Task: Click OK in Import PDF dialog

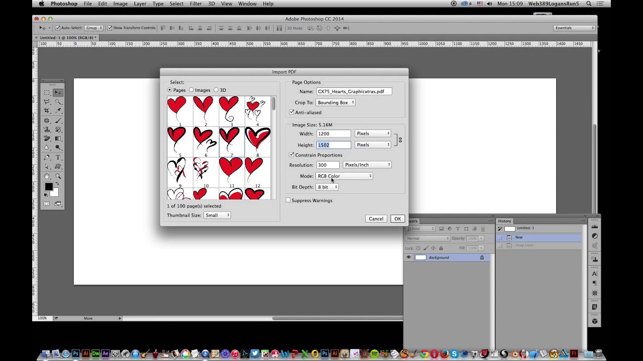Action: 397,219
